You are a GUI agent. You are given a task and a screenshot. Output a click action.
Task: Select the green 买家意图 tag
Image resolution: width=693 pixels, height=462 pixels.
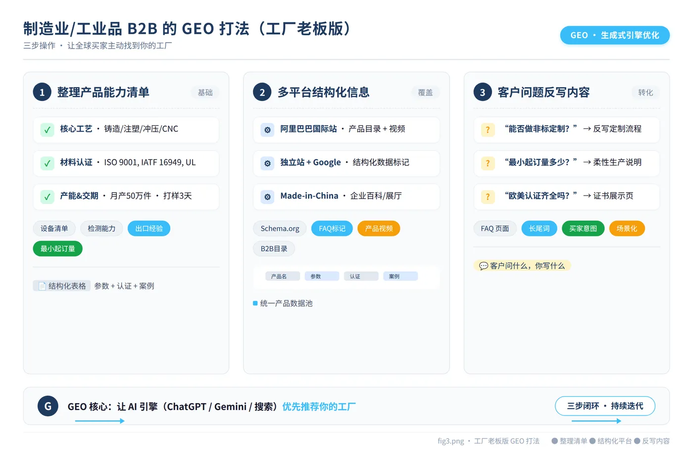click(x=583, y=228)
